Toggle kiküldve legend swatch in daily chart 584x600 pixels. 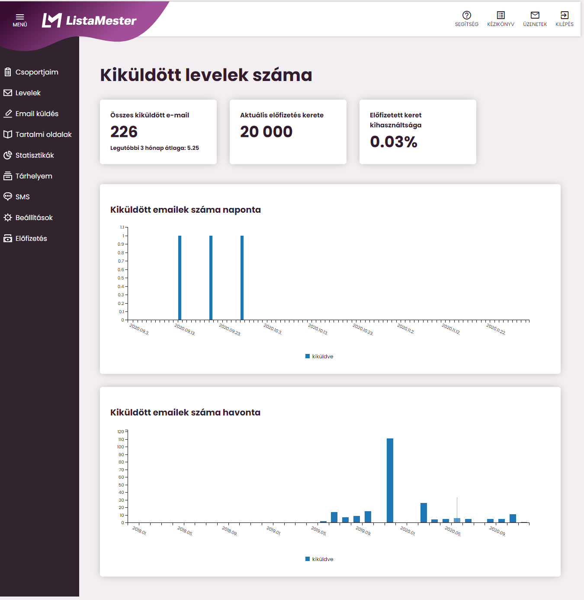click(x=308, y=356)
